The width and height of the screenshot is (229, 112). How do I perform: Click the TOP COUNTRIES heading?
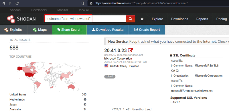click(20, 57)
